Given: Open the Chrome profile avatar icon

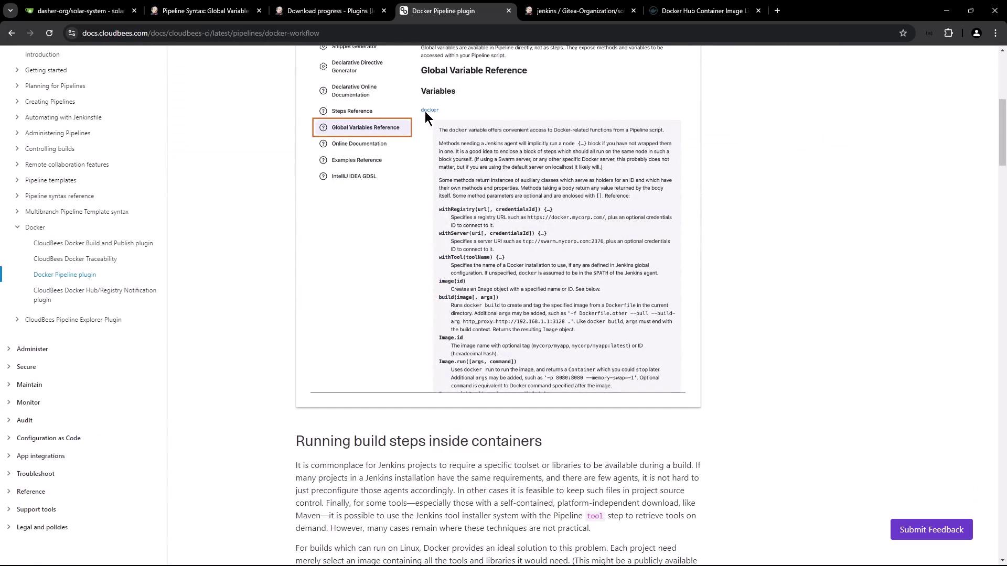Looking at the screenshot, I should [x=976, y=33].
